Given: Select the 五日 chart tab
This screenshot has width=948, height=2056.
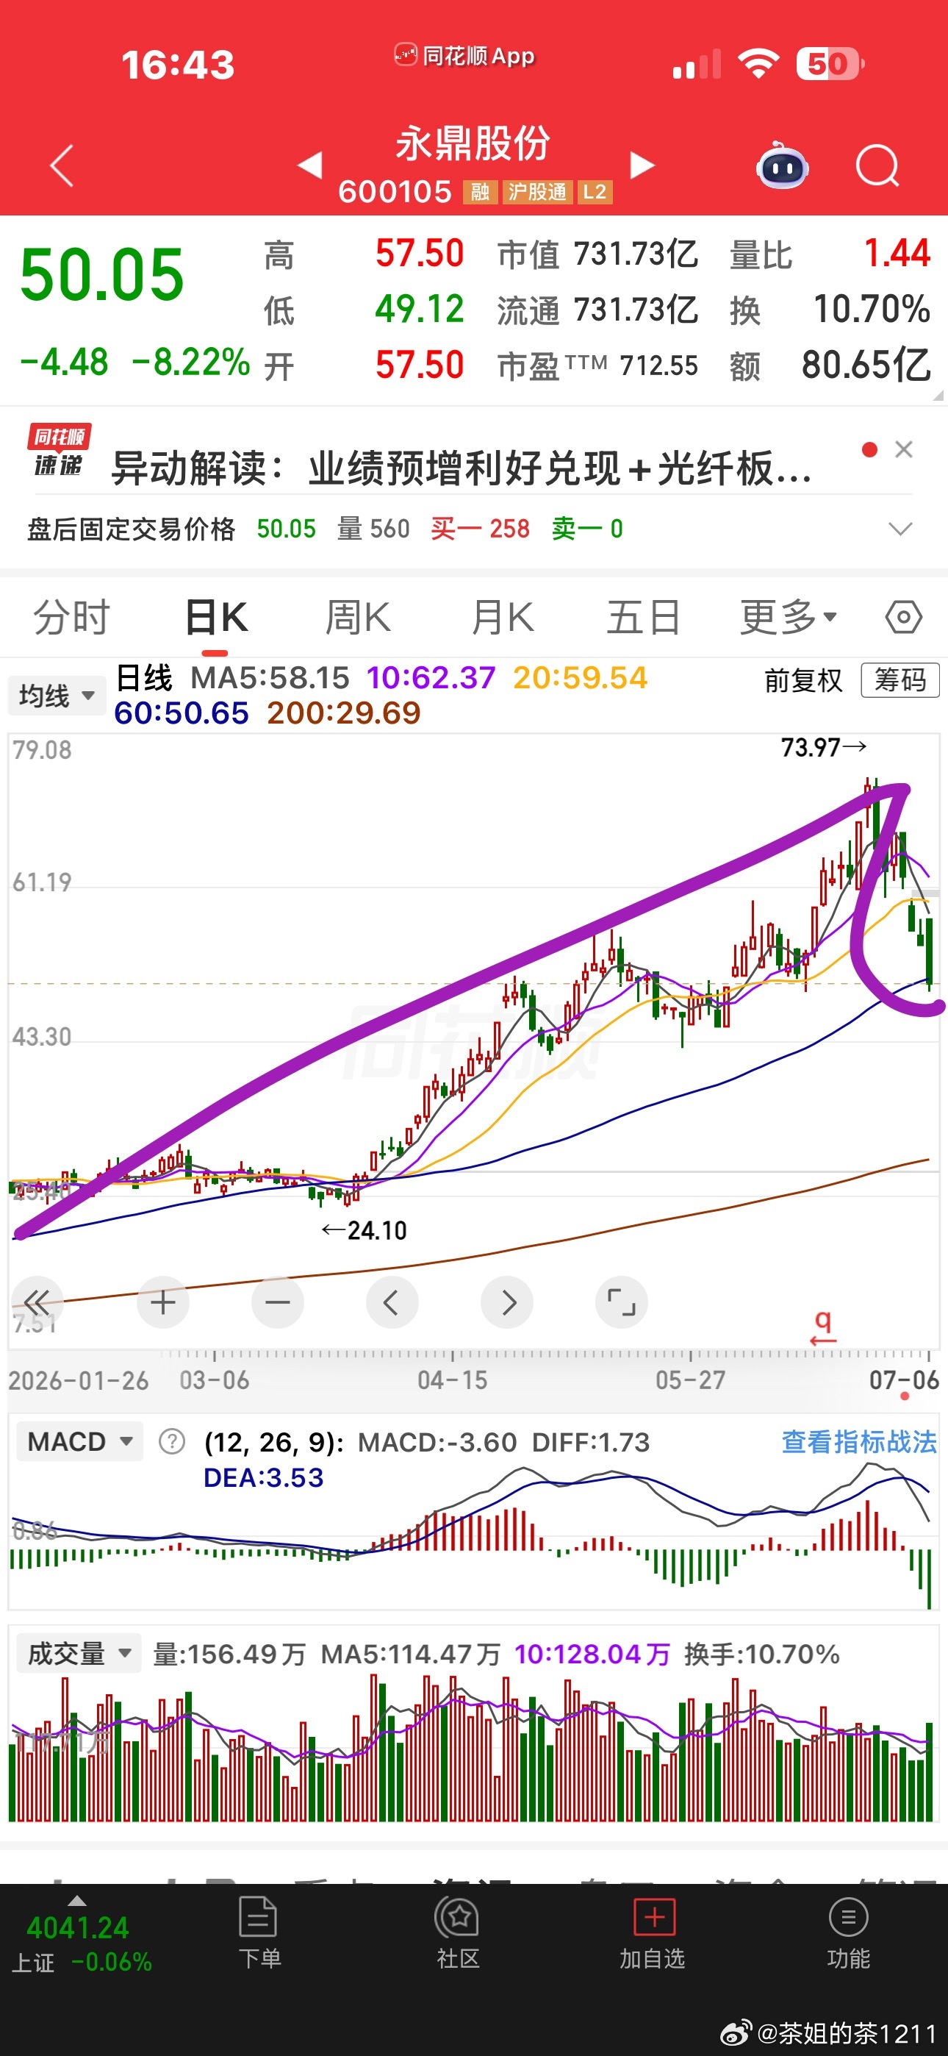Looking at the screenshot, I should pyautogui.click(x=643, y=617).
